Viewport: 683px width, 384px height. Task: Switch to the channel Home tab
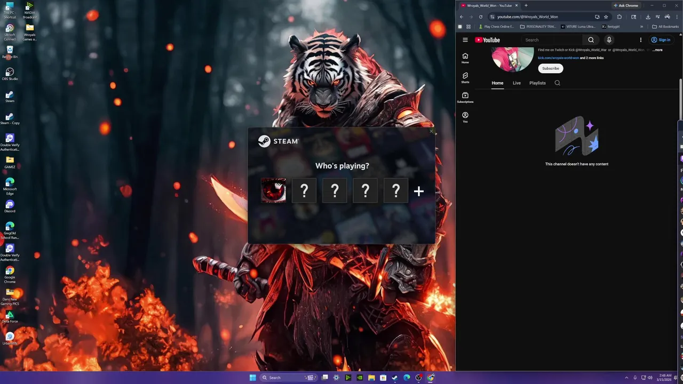tap(497, 83)
